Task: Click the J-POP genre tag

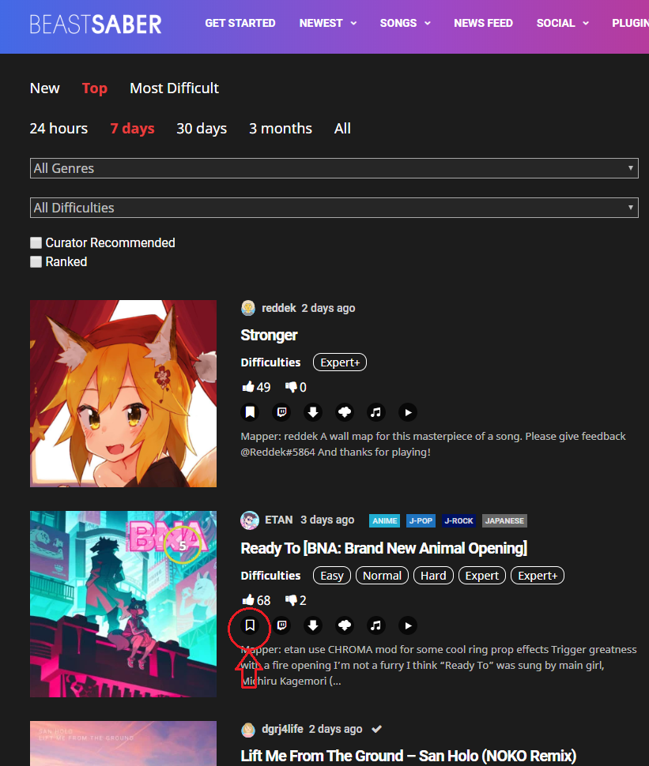Action: pos(421,520)
